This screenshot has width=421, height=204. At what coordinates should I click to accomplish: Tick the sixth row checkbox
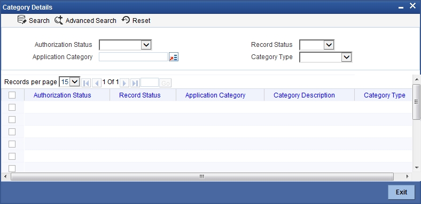[x=12, y=168]
